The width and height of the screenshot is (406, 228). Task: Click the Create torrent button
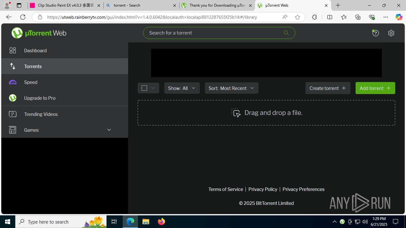click(328, 88)
